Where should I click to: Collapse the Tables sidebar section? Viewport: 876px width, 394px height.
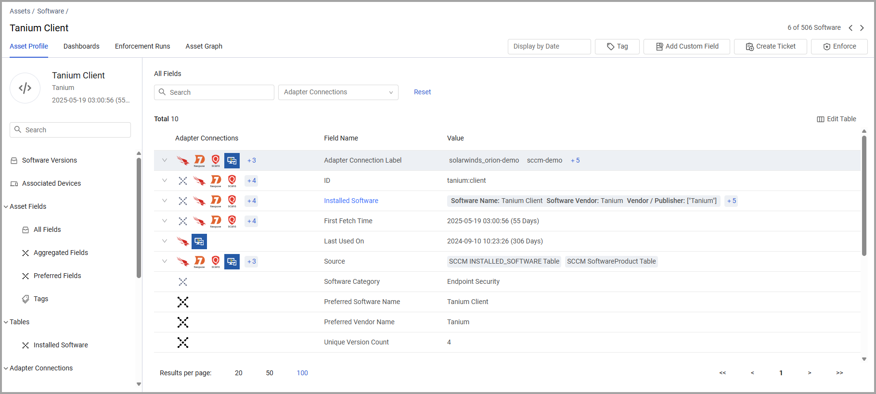(6, 322)
